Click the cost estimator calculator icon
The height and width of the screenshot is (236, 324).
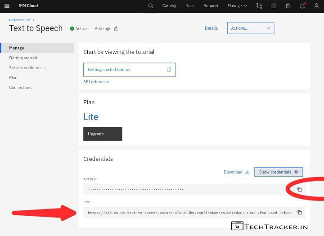(x=288, y=6)
